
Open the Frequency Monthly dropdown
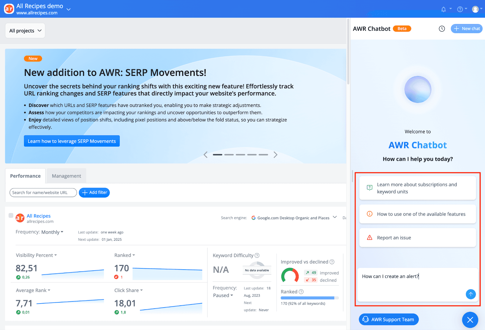click(52, 232)
